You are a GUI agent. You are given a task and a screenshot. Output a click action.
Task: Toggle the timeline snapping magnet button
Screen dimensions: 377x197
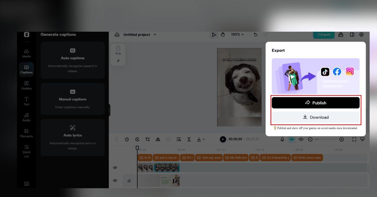292,139
